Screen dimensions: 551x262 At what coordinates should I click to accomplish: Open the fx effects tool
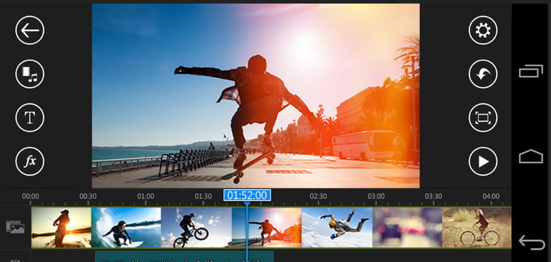pos(30,161)
